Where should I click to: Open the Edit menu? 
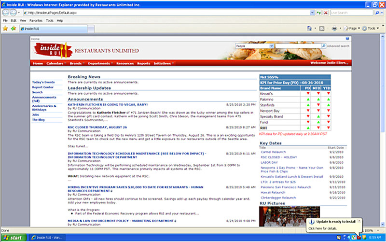point(14,21)
